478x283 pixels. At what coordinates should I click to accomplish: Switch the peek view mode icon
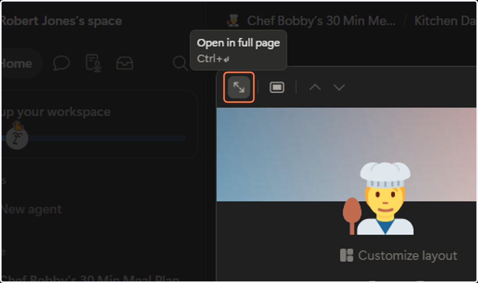coord(277,87)
